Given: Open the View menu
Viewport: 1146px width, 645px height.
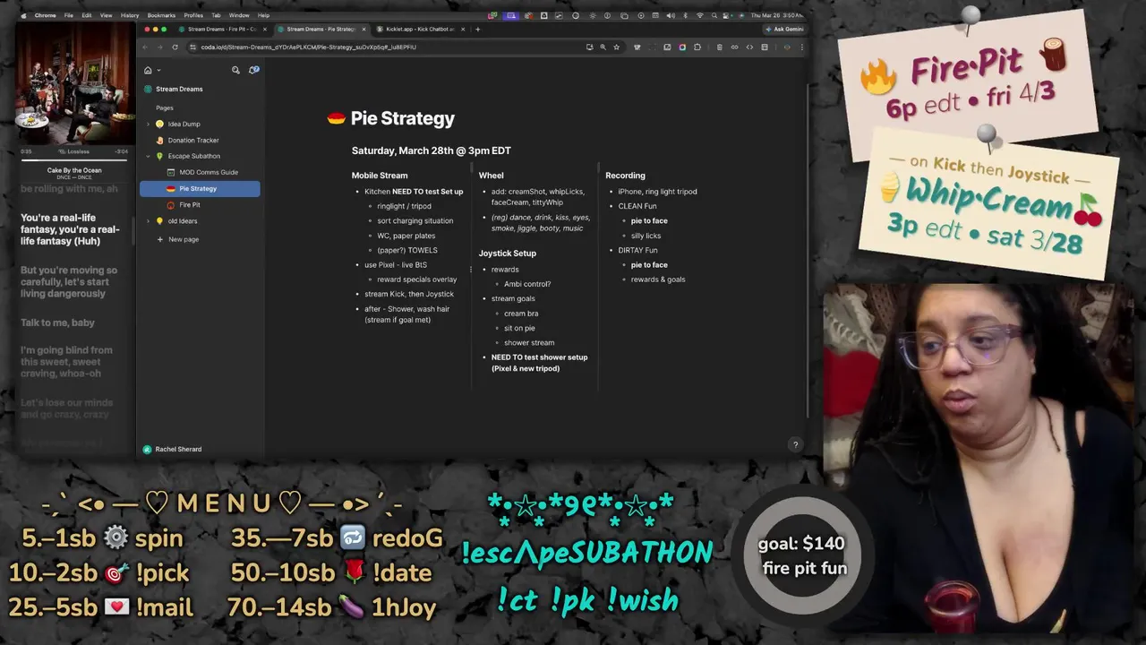Looking at the screenshot, I should (x=106, y=15).
